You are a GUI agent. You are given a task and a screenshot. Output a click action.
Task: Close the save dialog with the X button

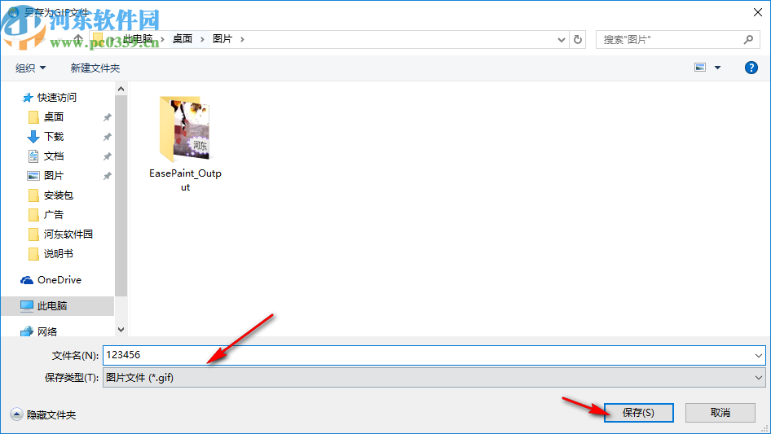pyautogui.click(x=758, y=12)
